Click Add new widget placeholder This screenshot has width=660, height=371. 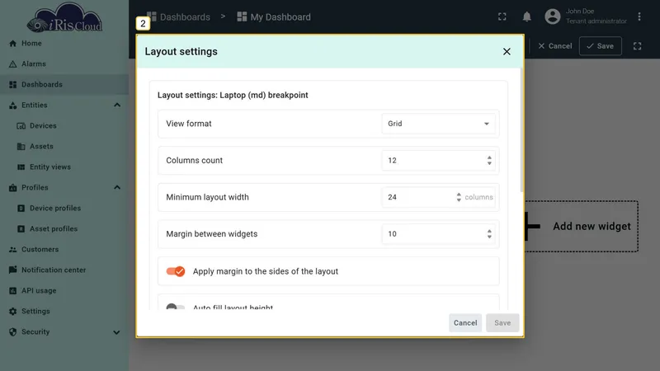(582, 226)
